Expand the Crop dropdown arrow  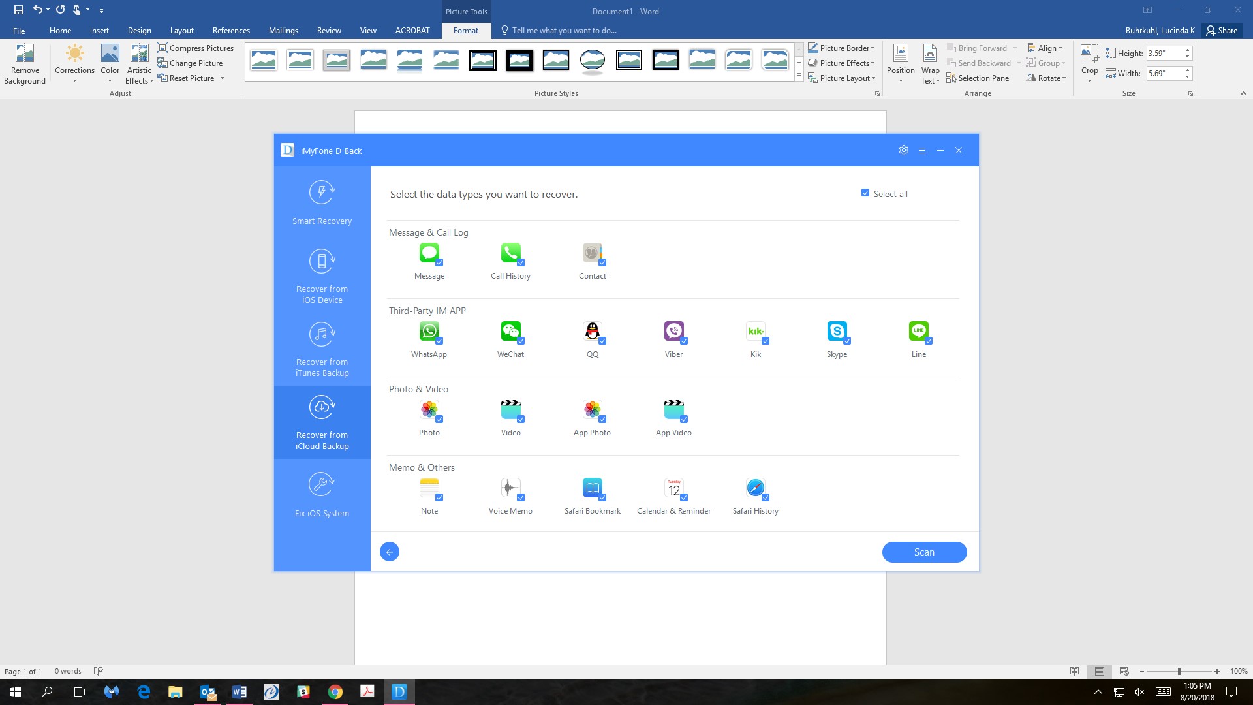[1089, 80]
